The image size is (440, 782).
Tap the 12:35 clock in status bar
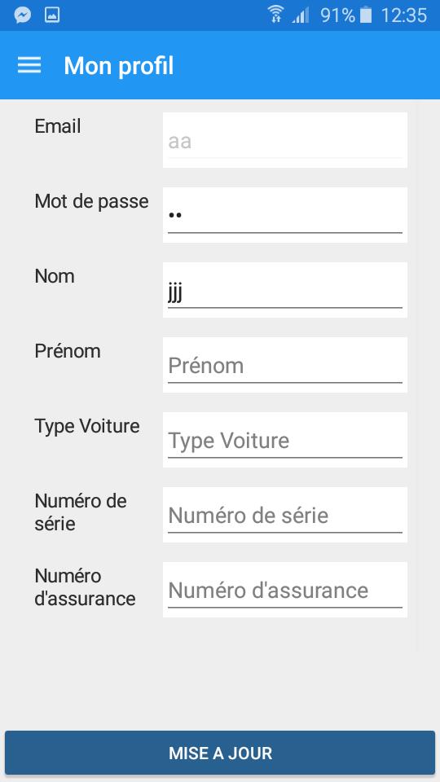(x=403, y=15)
